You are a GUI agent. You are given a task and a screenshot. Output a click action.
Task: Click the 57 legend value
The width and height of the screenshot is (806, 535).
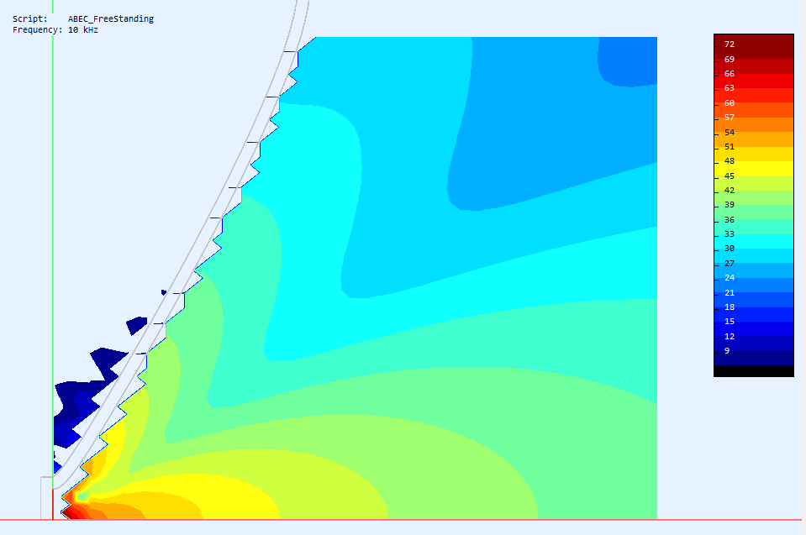click(x=730, y=117)
